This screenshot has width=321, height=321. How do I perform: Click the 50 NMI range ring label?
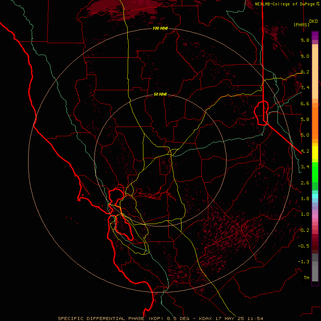(160, 94)
